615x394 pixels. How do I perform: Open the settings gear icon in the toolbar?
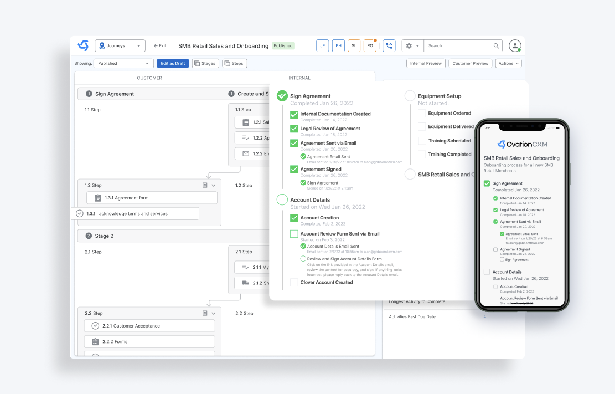(409, 45)
